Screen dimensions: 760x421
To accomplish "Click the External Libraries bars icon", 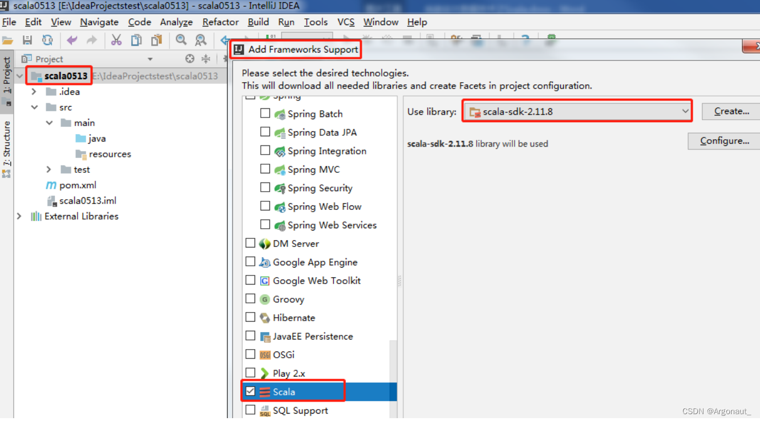I will click(36, 216).
